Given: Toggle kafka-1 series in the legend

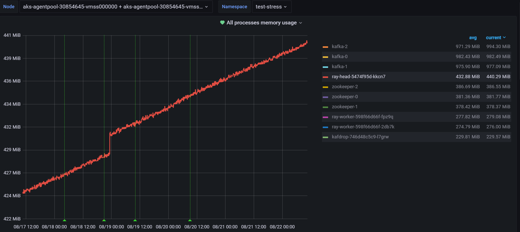Looking at the screenshot, I should (x=339, y=67).
